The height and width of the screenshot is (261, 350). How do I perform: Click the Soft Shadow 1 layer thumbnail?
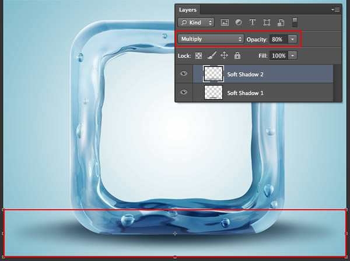pos(213,92)
